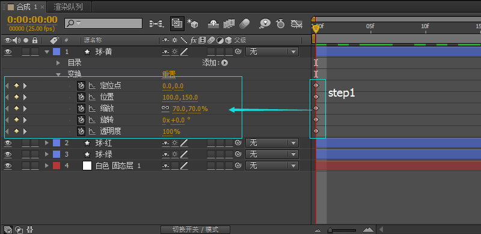Toggle the stopwatch for 透明度
481x234 pixels.
tap(81, 131)
